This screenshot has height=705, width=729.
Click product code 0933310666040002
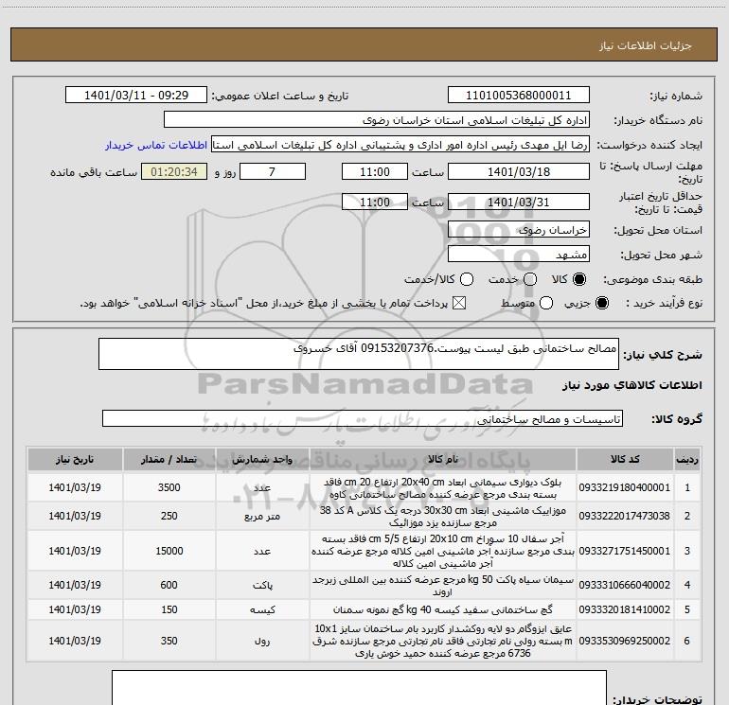[625, 585]
